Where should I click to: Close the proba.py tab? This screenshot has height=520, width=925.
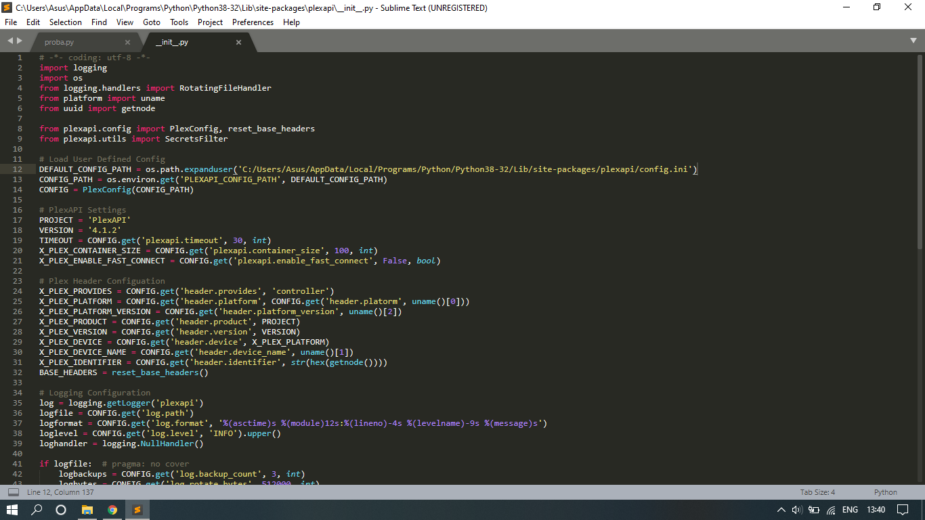click(127, 41)
